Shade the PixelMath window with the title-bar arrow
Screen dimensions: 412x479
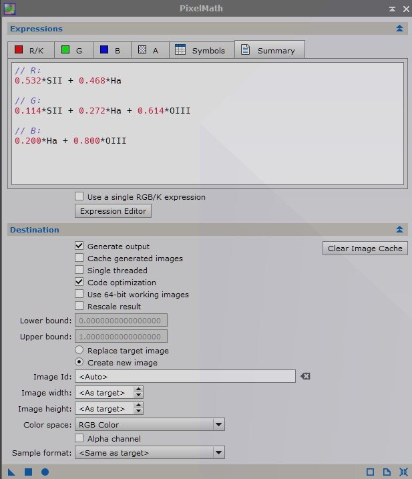coord(392,9)
